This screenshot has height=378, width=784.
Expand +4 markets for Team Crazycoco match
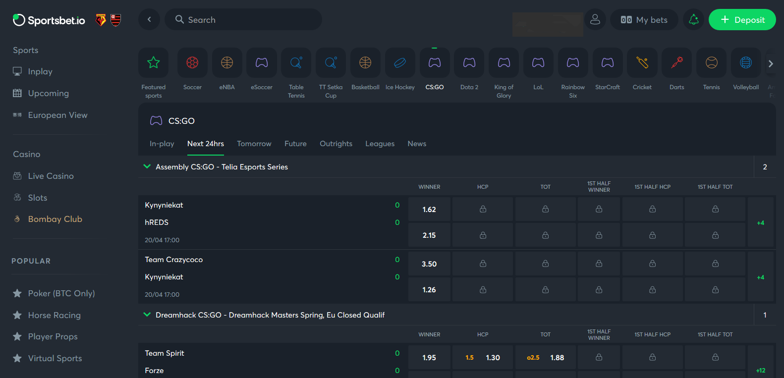[x=761, y=277]
